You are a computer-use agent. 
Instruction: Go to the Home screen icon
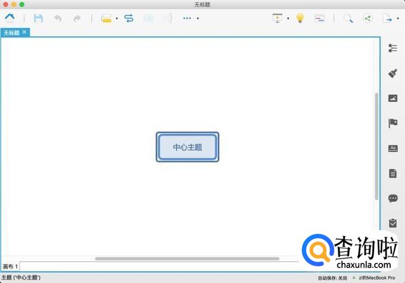(10, 18)
